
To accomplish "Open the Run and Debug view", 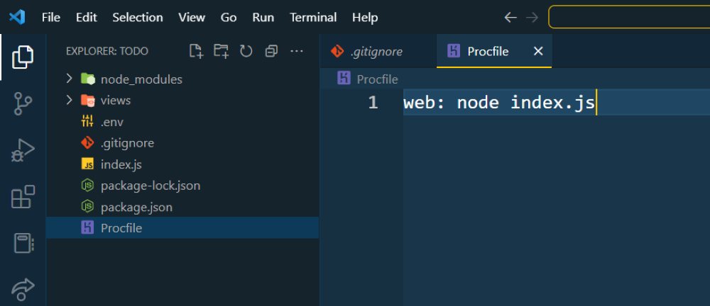I will [x=23, y=150].
